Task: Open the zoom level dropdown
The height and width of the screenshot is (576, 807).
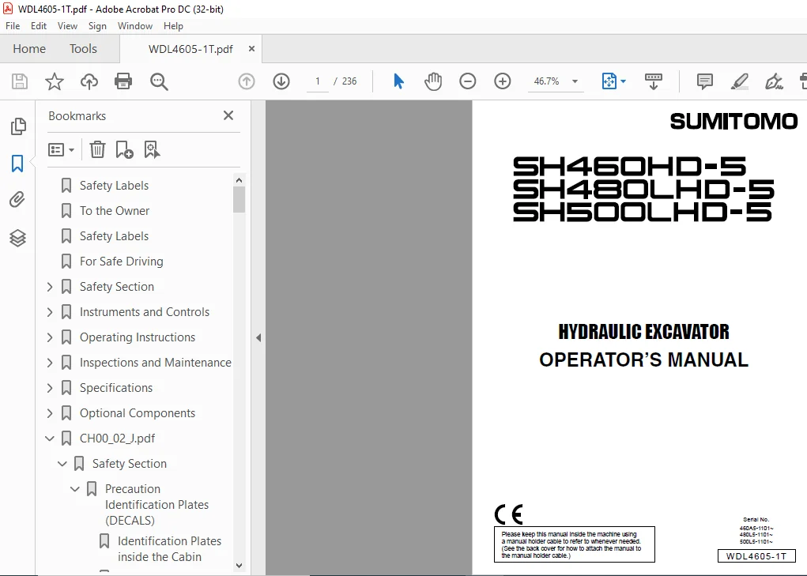Action: [x=575, y=81]
